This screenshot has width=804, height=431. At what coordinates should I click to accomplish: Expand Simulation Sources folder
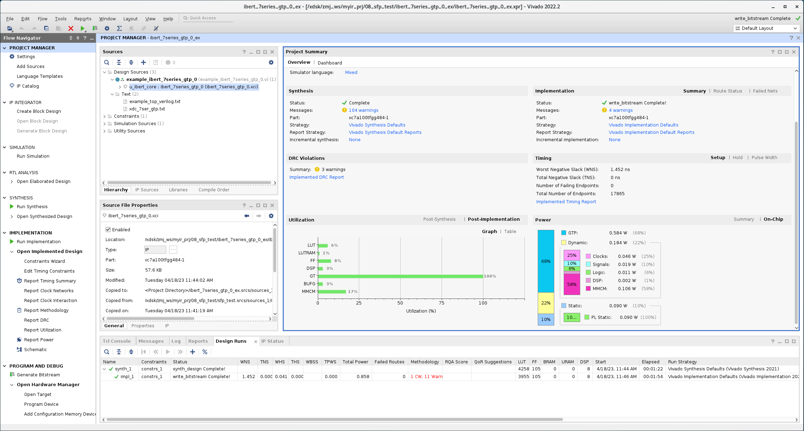coord(105,124)
